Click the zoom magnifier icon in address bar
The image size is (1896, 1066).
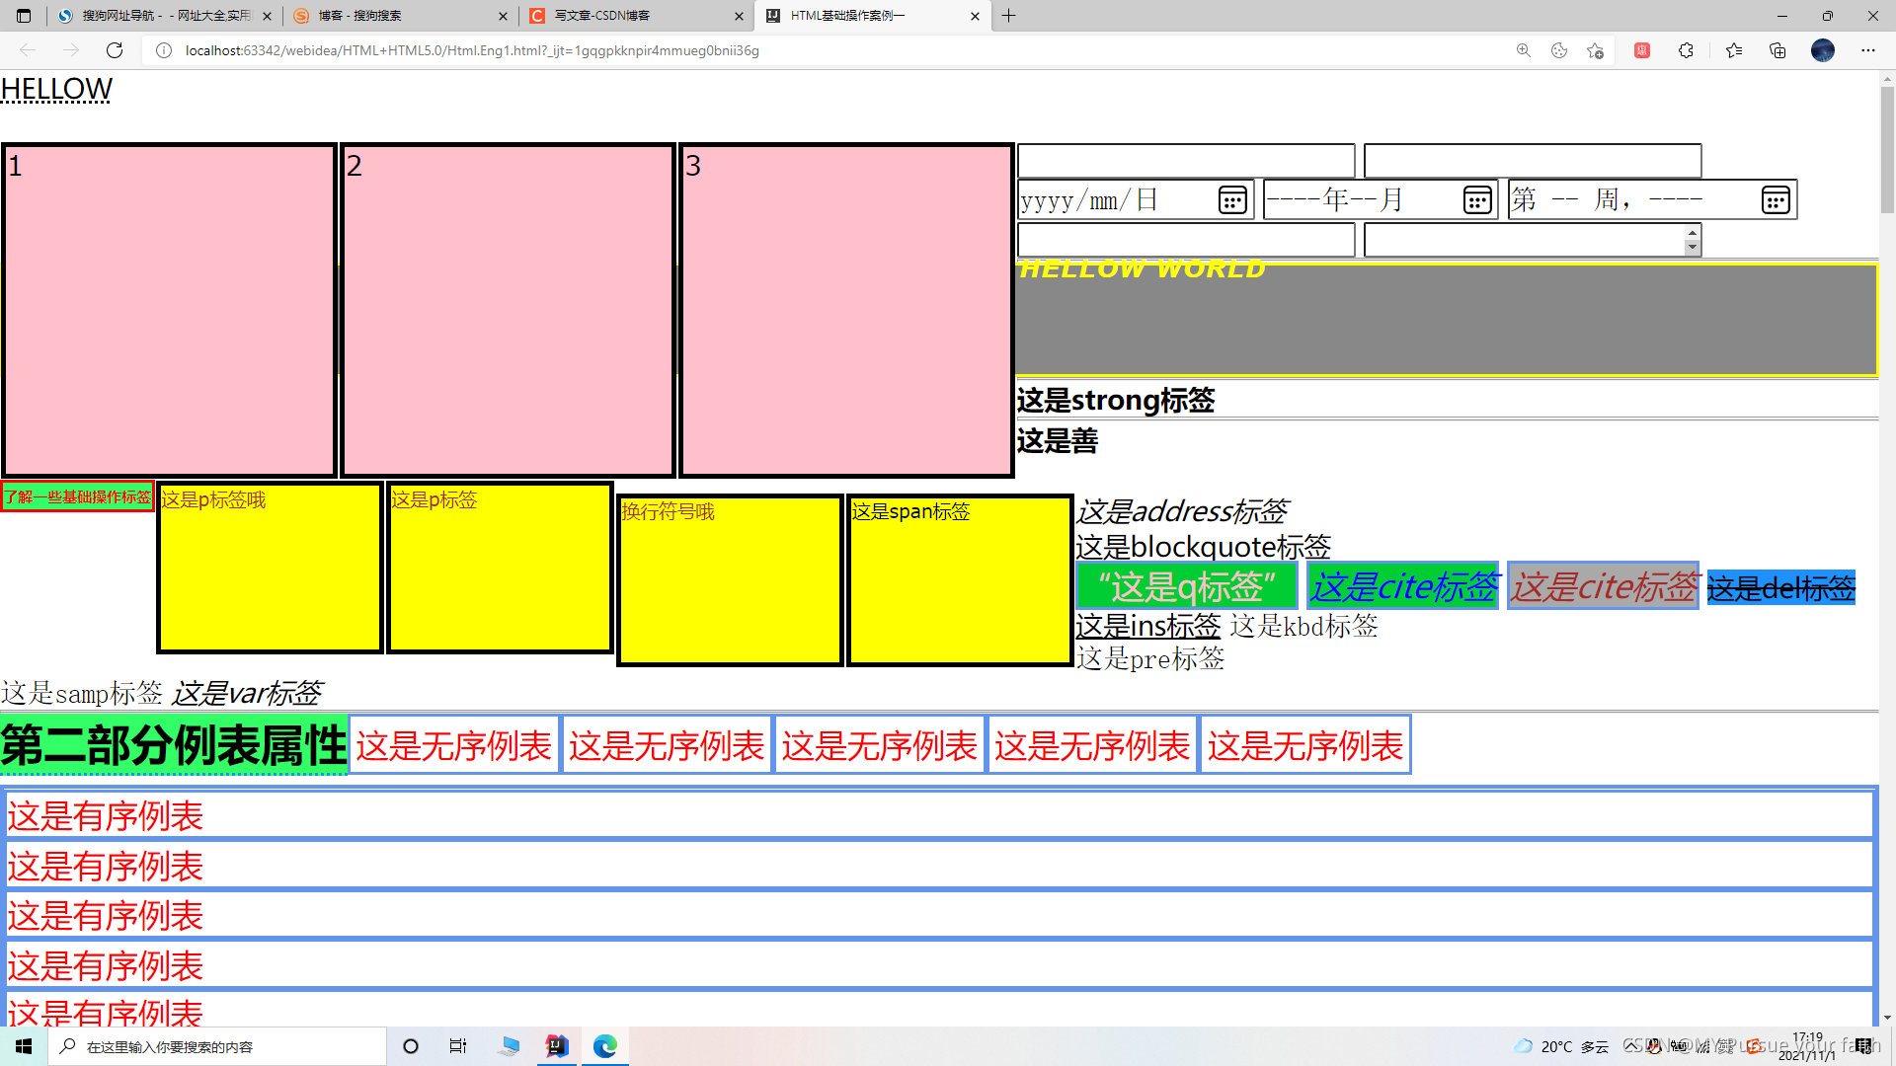pyautogui.click(x=1524, y=50)
